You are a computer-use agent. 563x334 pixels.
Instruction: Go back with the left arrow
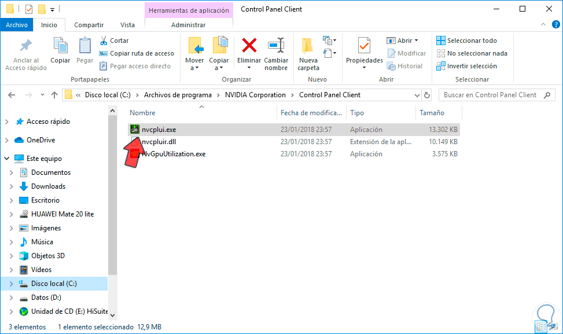pos(12,95)
